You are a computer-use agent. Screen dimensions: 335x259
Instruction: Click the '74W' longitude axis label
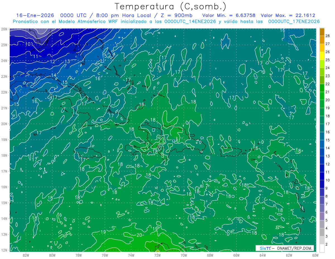(131, 255)
